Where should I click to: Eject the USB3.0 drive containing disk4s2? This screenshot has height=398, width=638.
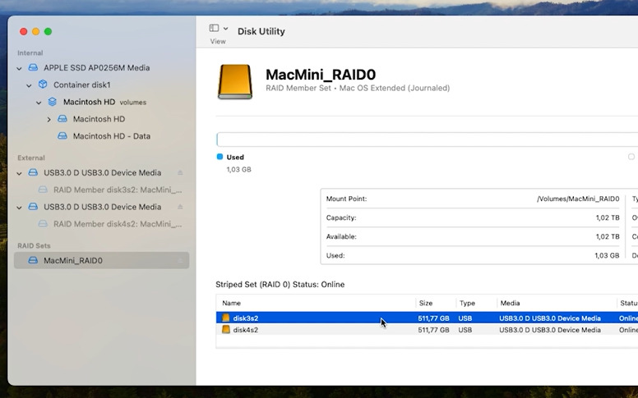point(180,207)
